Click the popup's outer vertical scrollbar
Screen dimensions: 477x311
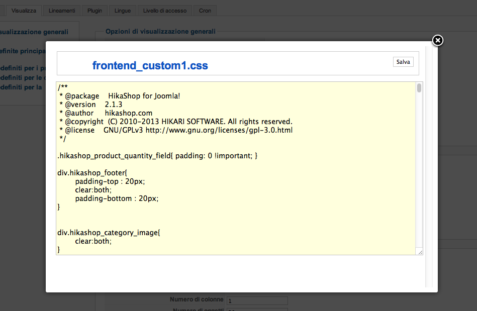(x=428, y=166)
